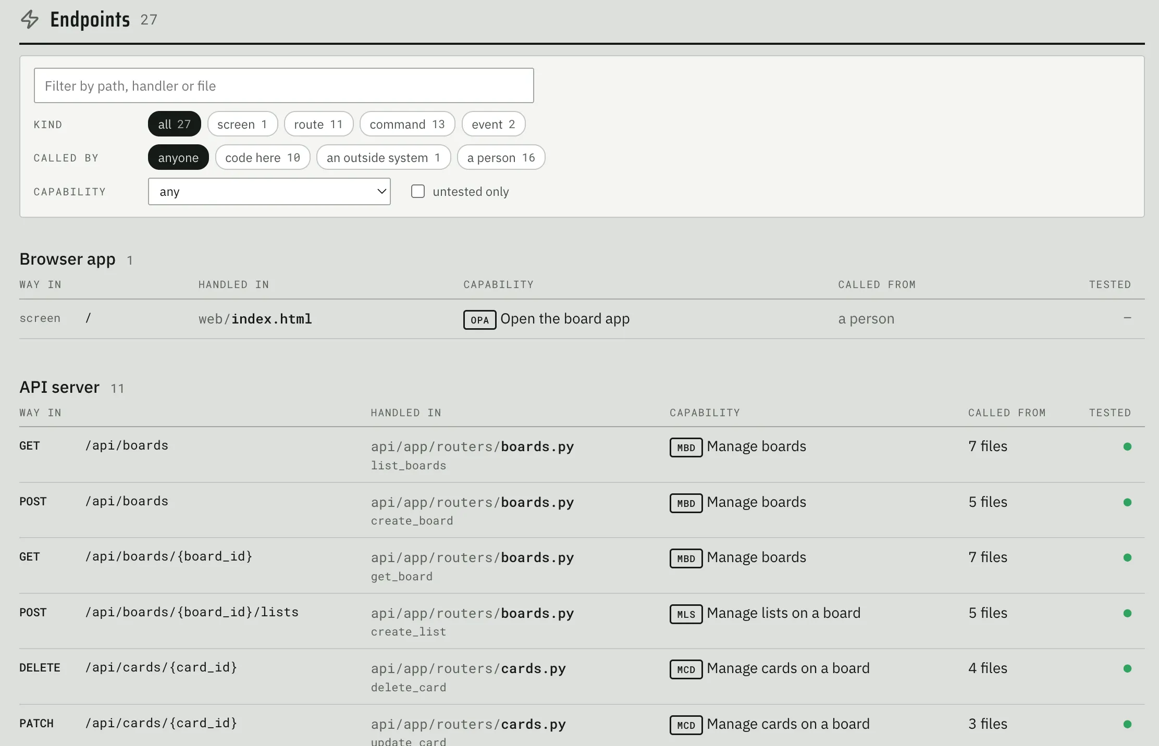Click the 'Browser app' section heading
1159x746 pixels.
pos(67,259)
